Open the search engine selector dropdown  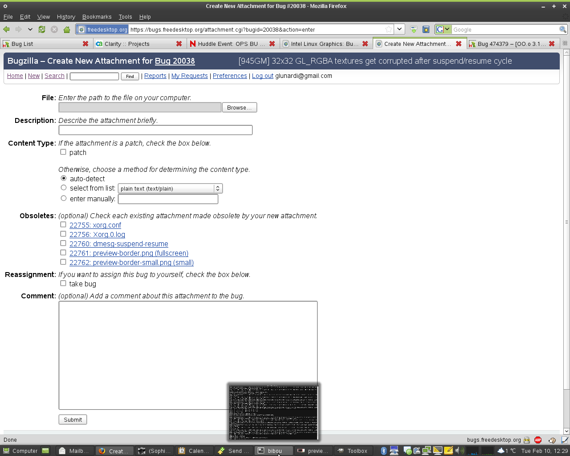[443, 29]
